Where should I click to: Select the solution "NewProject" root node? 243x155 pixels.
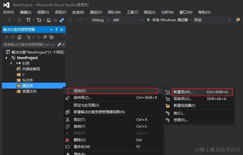[38, 52]
